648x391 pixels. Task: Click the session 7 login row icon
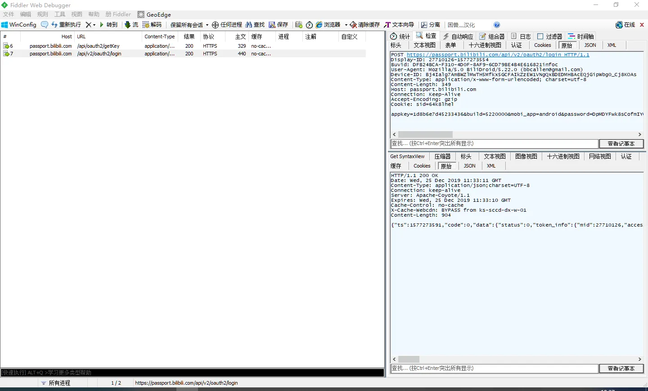[x=6, y=54]
